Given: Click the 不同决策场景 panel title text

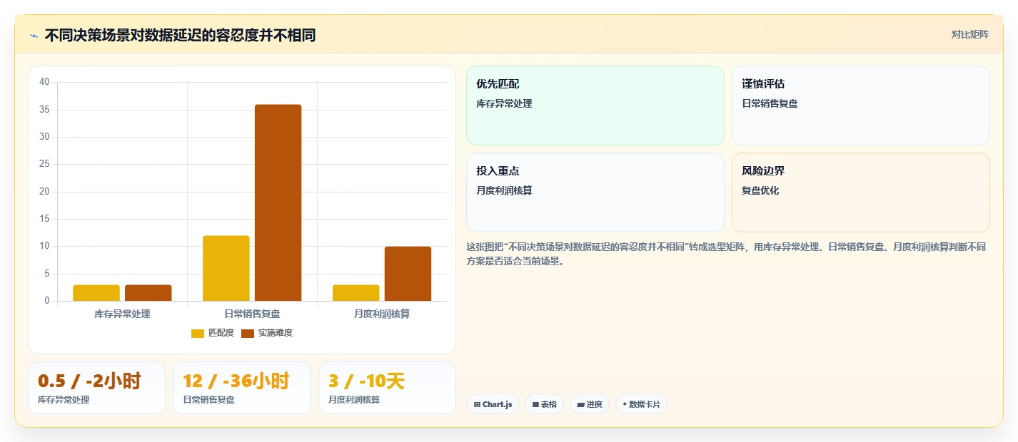Looking at the screenshot, I should (180, 36).
